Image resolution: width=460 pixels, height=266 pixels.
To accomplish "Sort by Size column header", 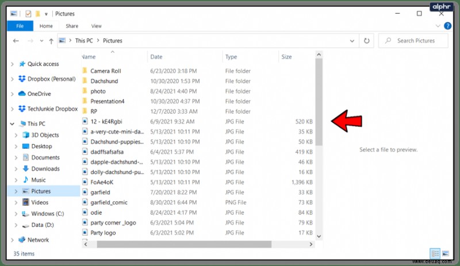I will pyautogui.click(x=286, y=57).
